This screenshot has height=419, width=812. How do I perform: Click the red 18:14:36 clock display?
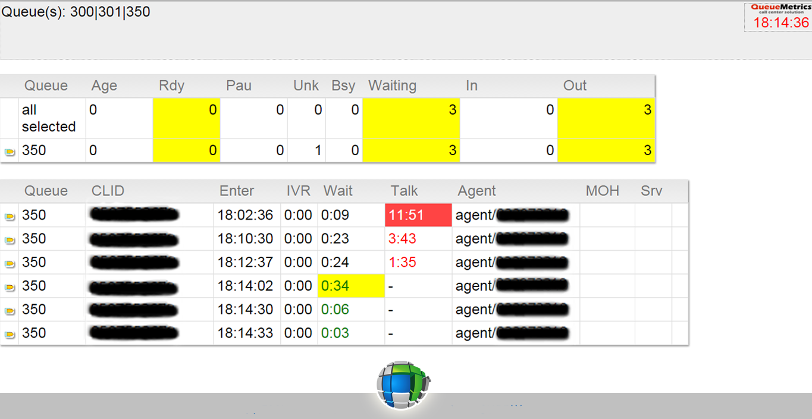(x=781, y=23)
